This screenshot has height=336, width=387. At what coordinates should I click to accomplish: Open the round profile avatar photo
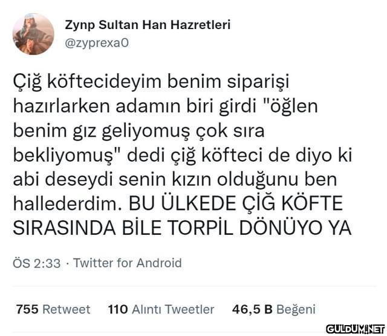click(x=33, y=34)
